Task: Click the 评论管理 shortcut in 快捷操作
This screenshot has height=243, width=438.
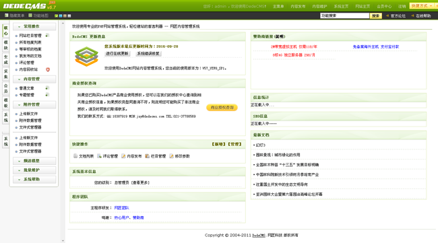Action: tap(108, 156)
